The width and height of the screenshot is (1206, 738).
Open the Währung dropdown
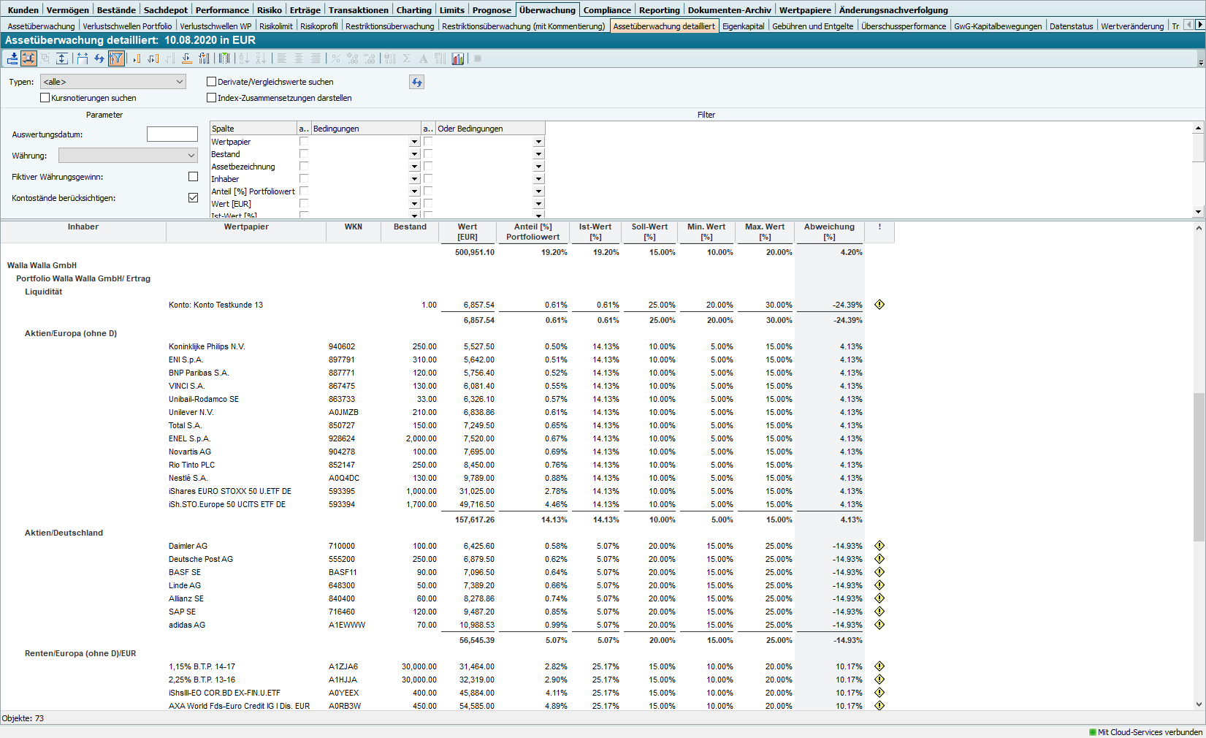pyautogui.click(x=128, y=156)
